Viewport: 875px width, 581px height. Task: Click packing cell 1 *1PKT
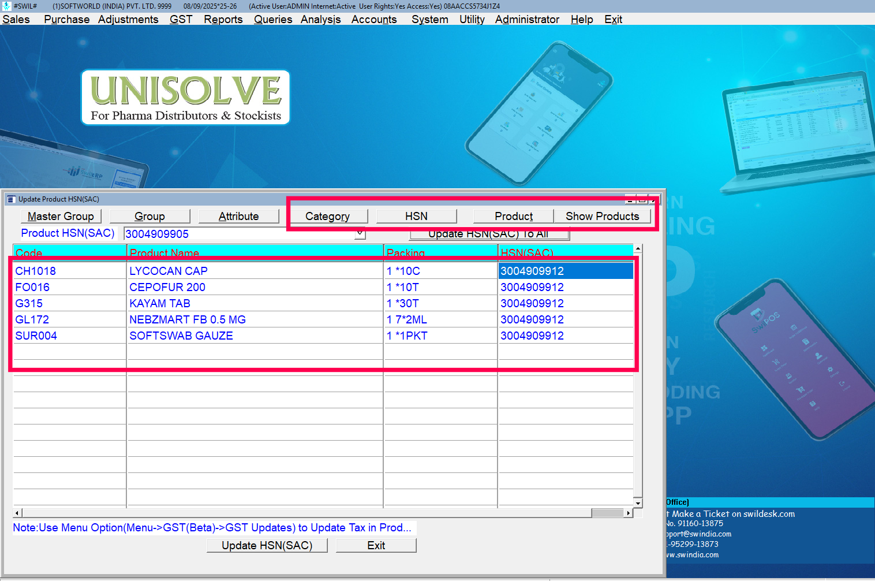click(440, 336)
